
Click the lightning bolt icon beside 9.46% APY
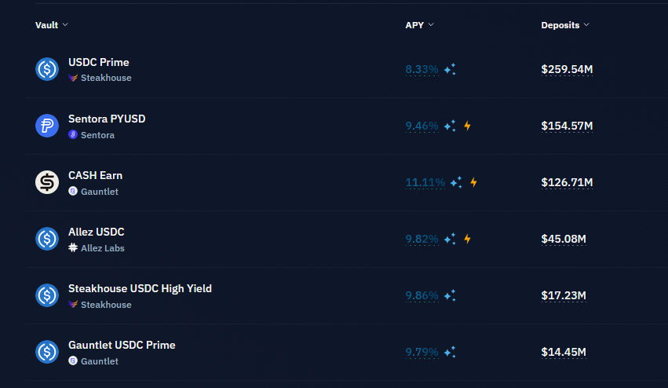point(467,126)
